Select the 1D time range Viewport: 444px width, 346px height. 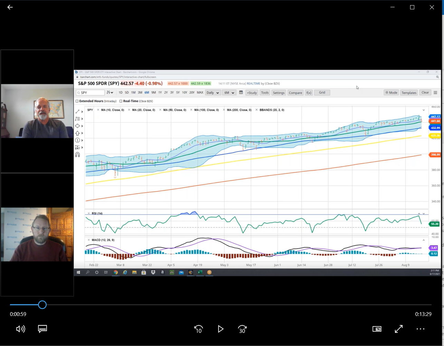[x=121, y=93]
